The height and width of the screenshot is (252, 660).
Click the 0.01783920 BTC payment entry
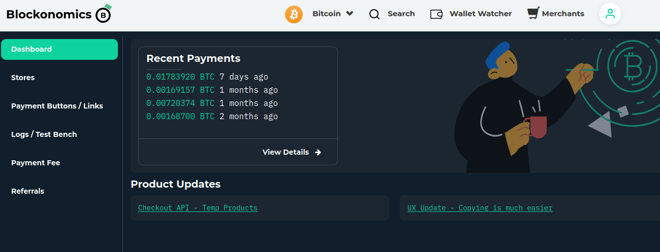180,77
